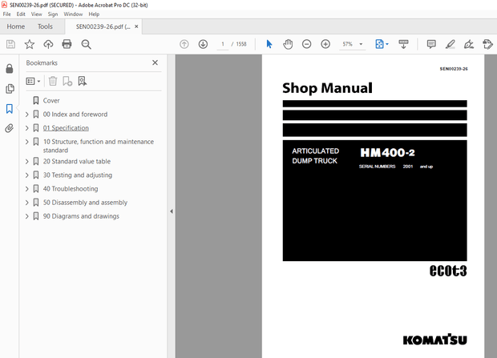497x358 pixels.
Task: Print the document with printer icon
Action: (67, 44)
